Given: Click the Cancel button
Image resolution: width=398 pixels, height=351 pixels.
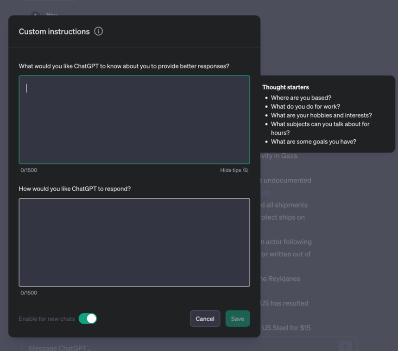Looking at the screenshot, I should point(205,318).
